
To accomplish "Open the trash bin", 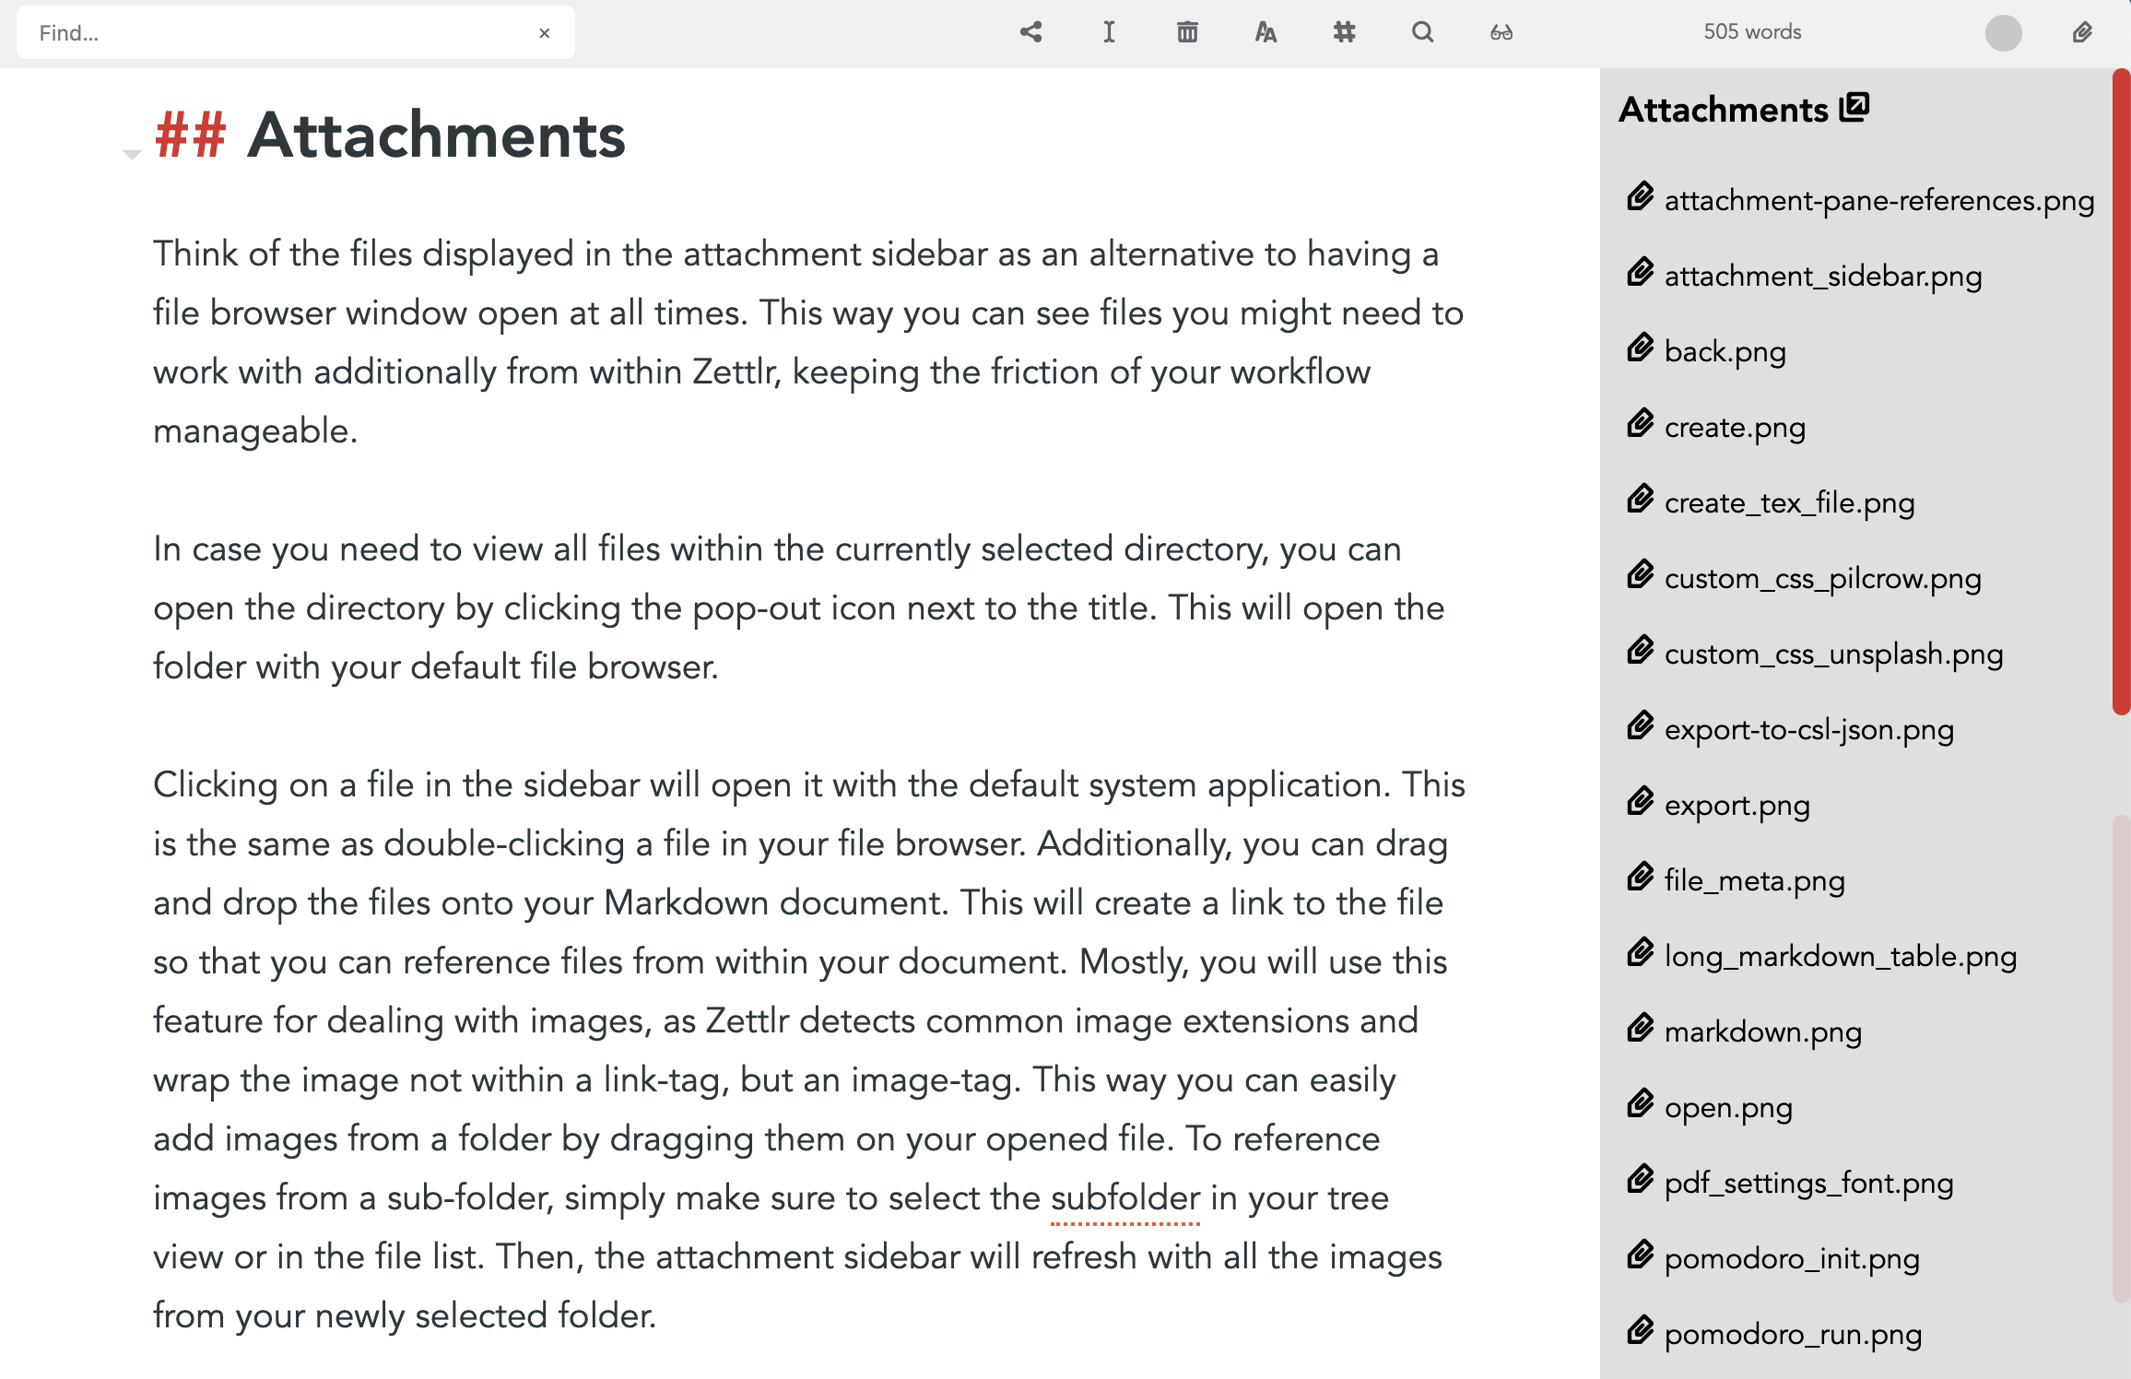I will point(1187,31).
